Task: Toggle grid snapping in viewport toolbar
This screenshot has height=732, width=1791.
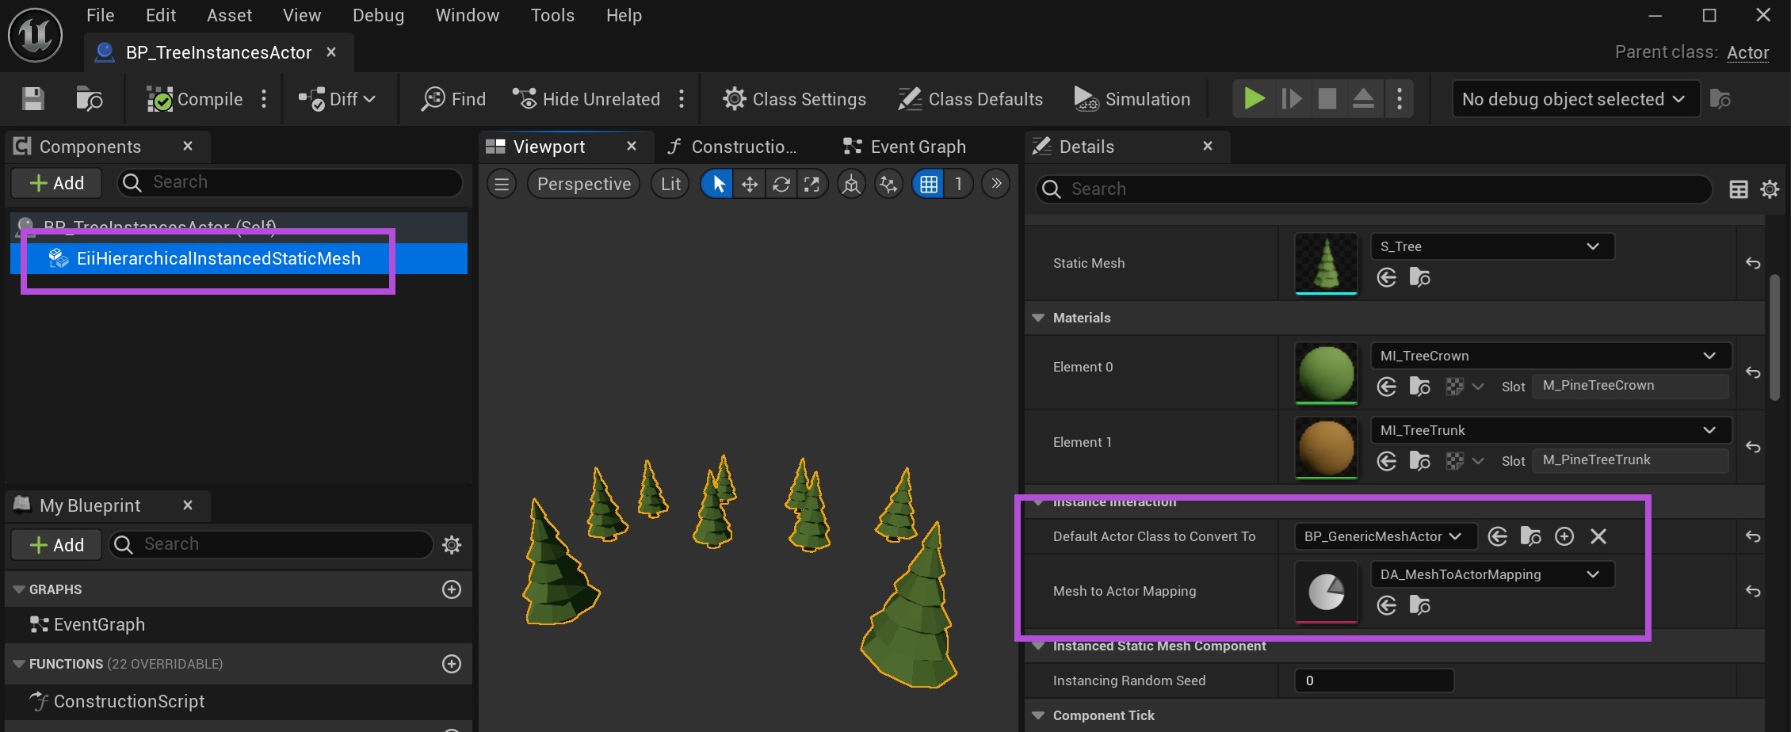Action: [928, 185]
